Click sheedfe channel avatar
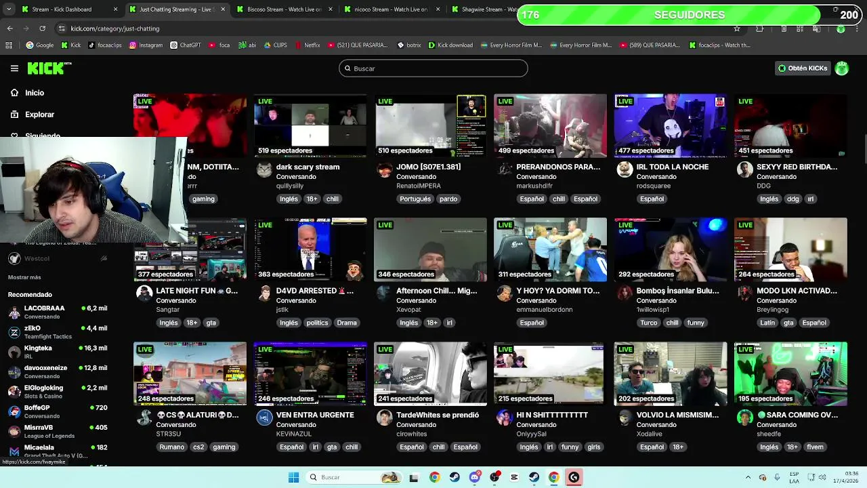 (744, 418)
